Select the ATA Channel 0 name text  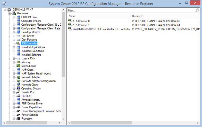(81, 21)
